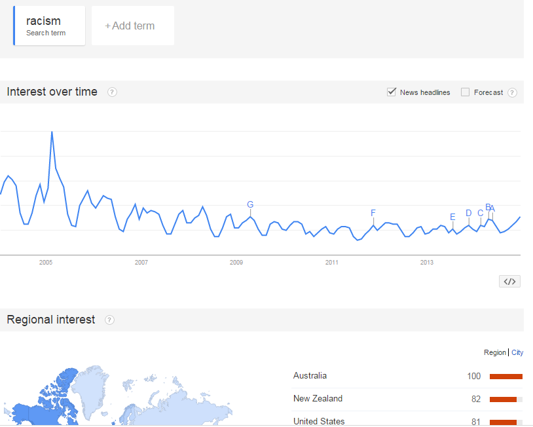
Task: Edit the racism search term box
Action: pyautogui.click(x=49, y=26)
